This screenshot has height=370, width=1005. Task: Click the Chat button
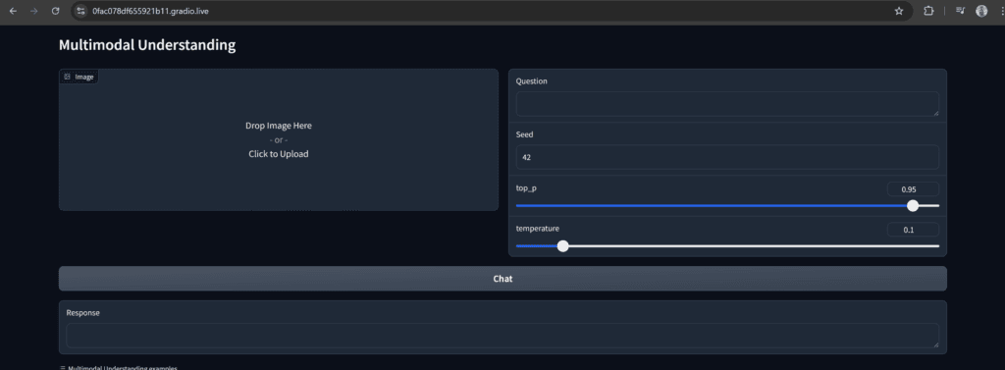[502, 279]
